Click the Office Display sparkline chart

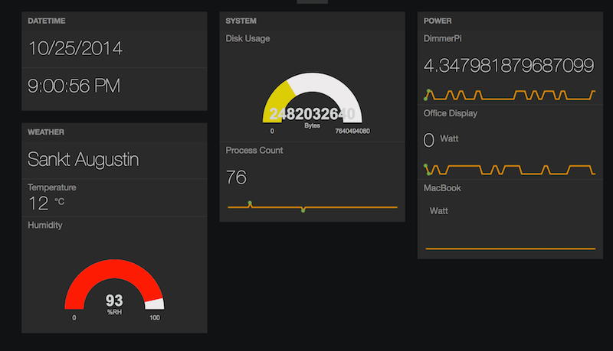(x=510, y=170)
